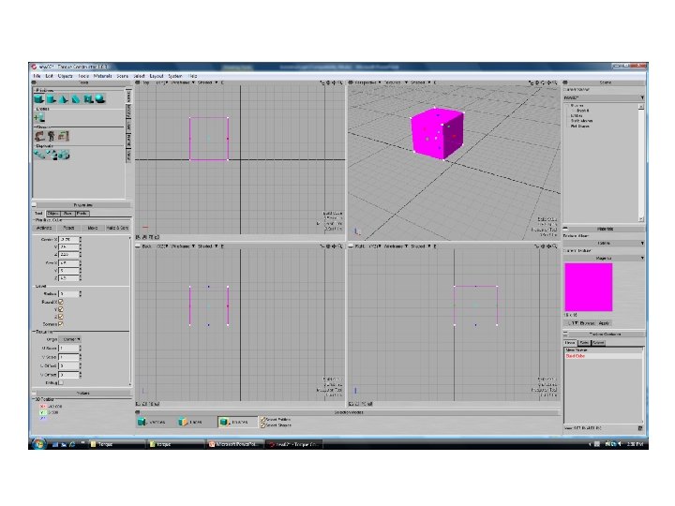The height and width of the screenshot is (506, 675).
Task: Collapse the Materials panel header icon
Action: pyautogui.click(x=565, y=229)
